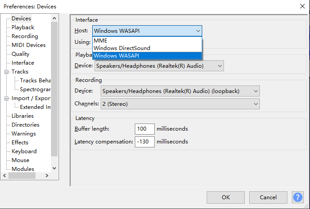The height and width of the screenshot is (209, 310).
Task: Click the blue help question mark icon
Action: 298,197
